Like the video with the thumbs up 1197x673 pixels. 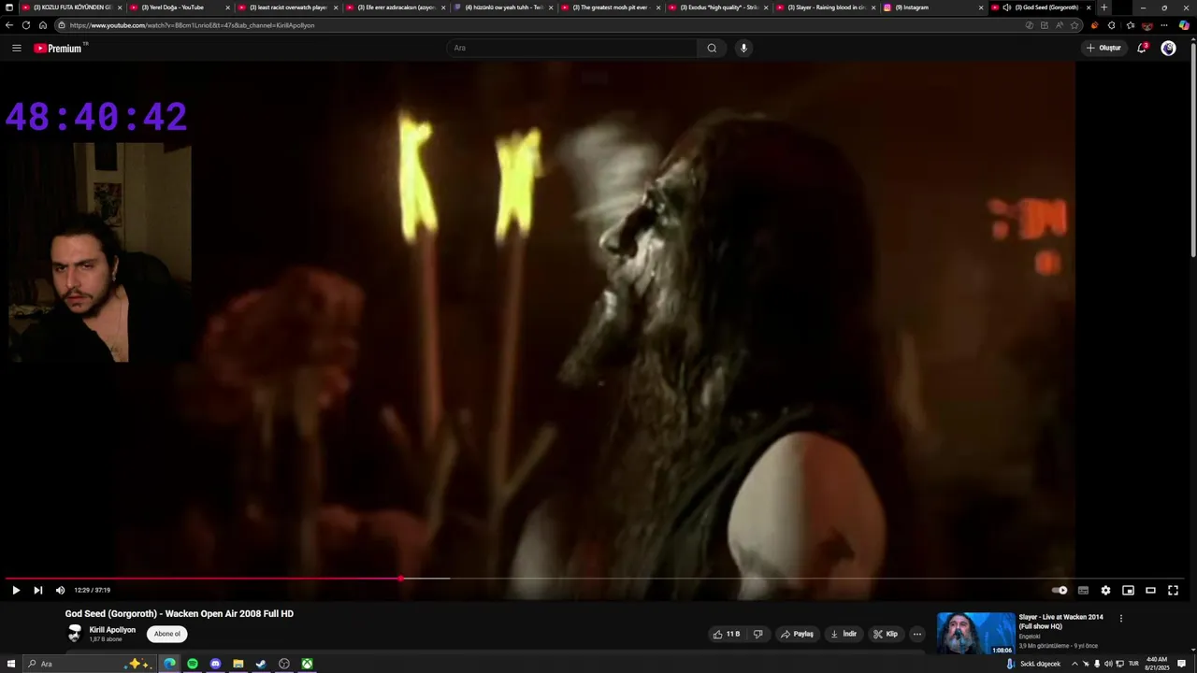click(x=727, y=634)
